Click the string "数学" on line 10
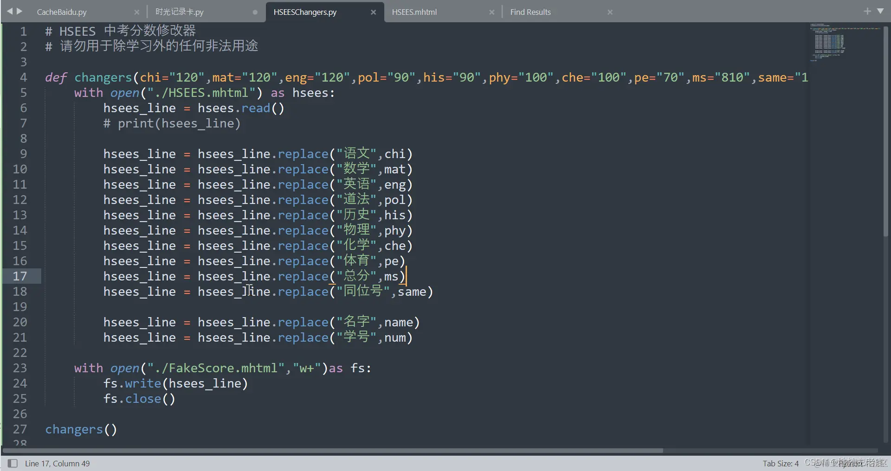 pyautogui.click(x=356, y=169)
